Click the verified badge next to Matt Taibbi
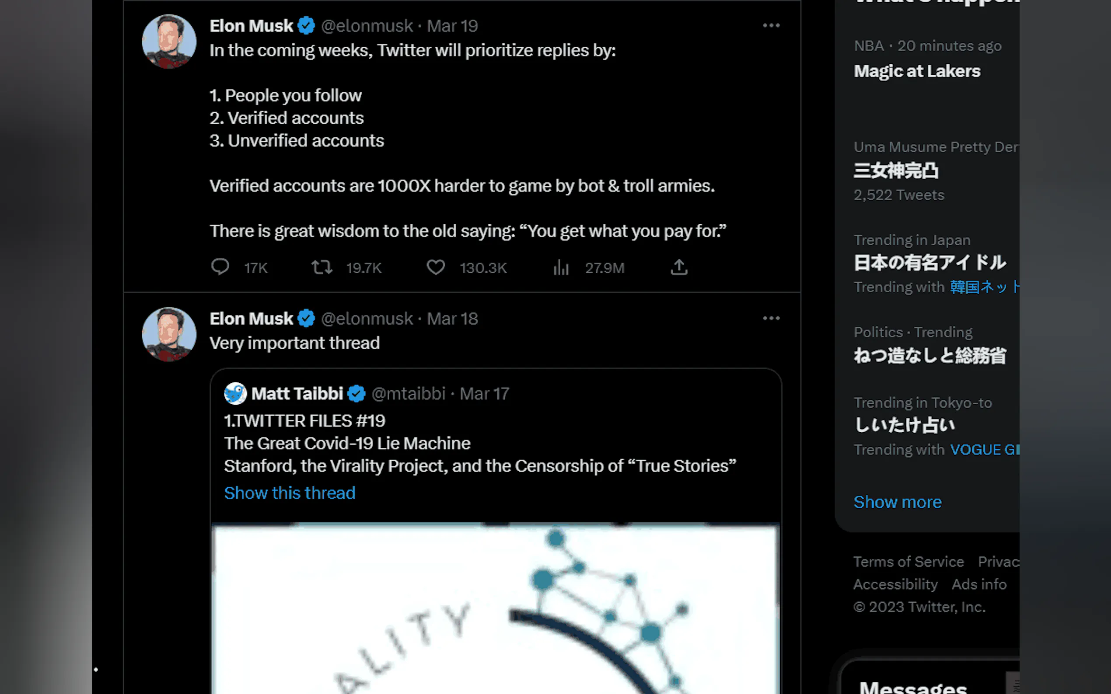 click(x=356, y=394)
